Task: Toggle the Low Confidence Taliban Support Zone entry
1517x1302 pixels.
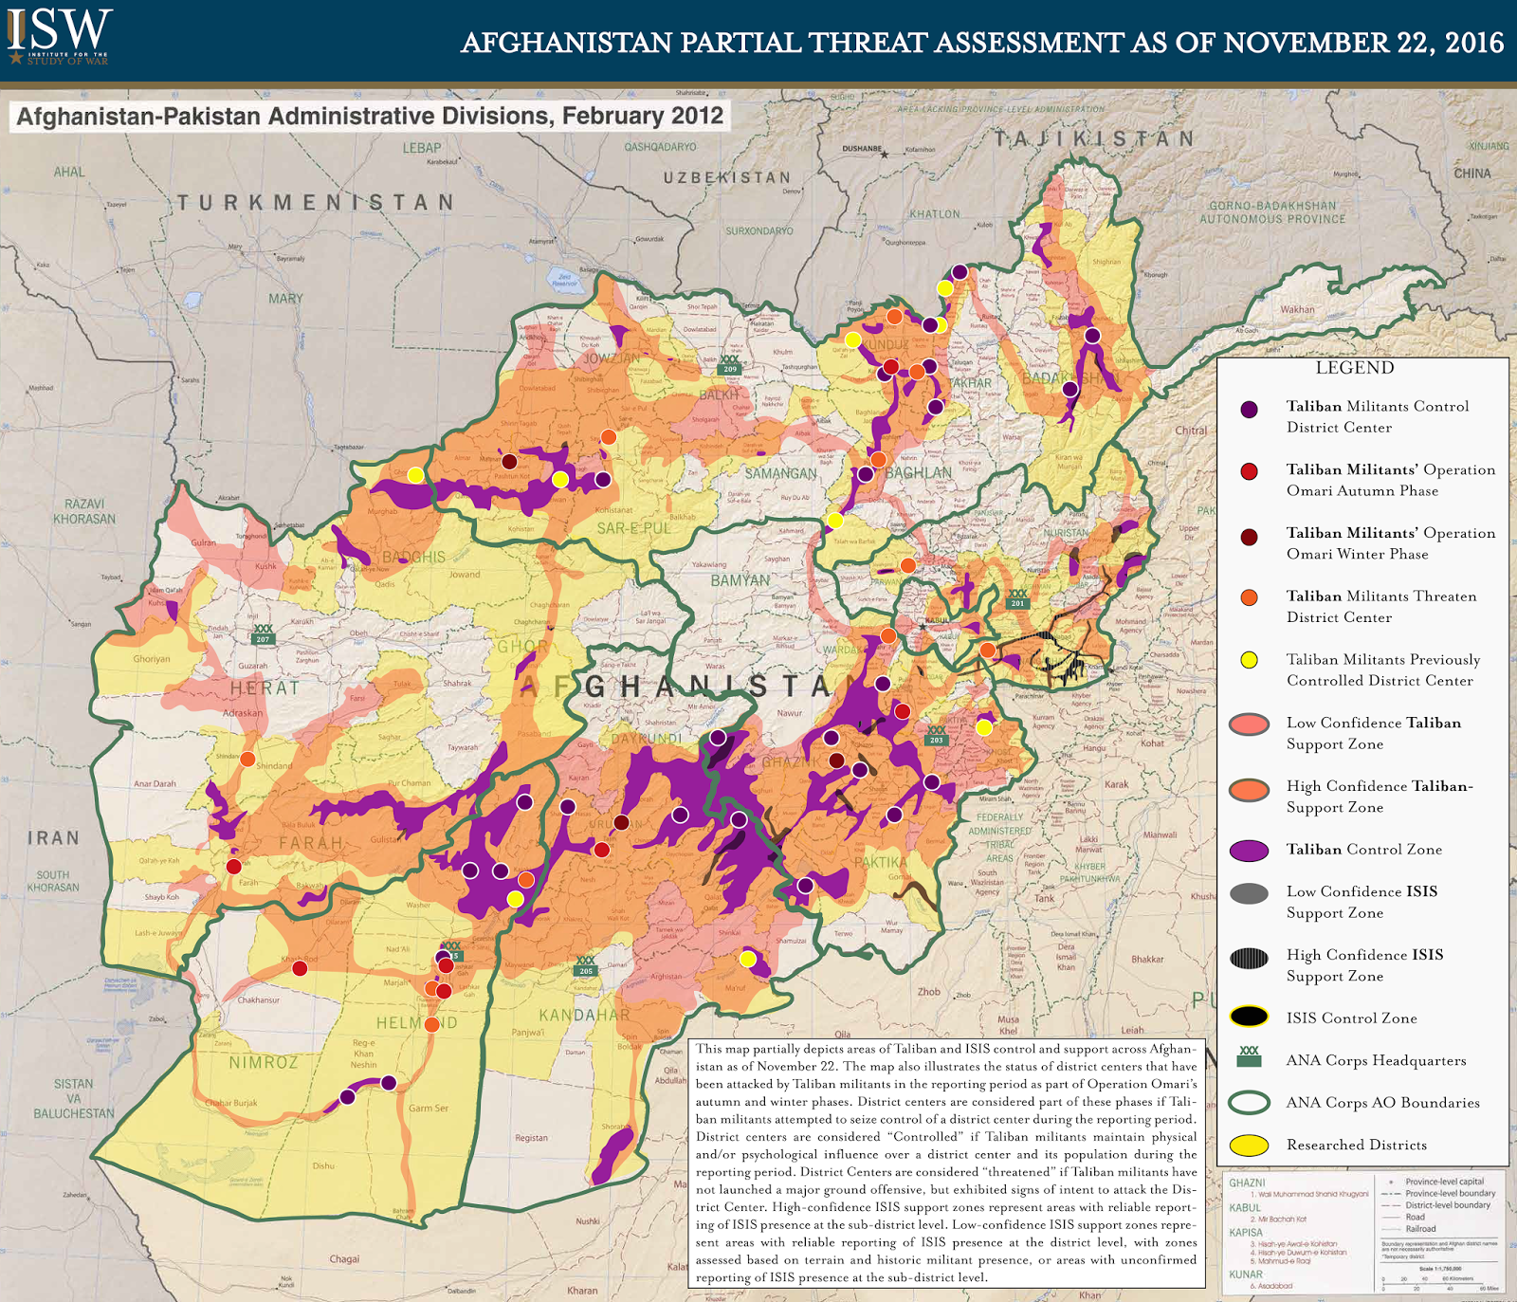Action: (1248, 724)
